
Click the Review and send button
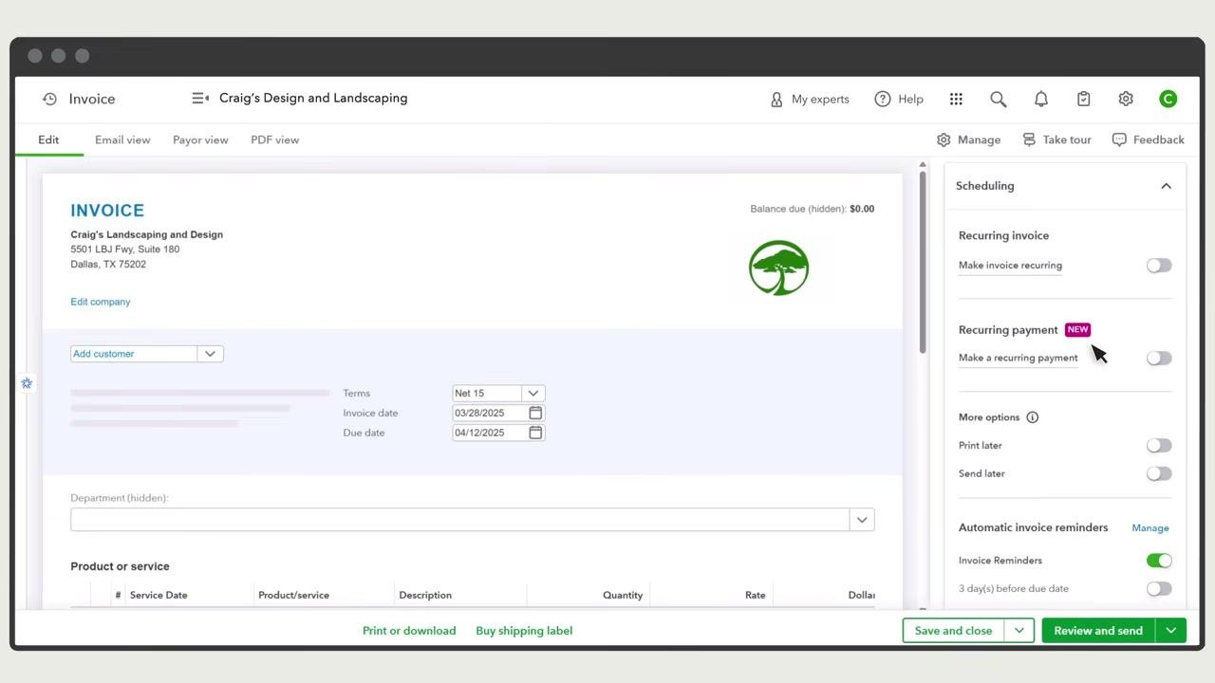click(x=1098, y=631)
